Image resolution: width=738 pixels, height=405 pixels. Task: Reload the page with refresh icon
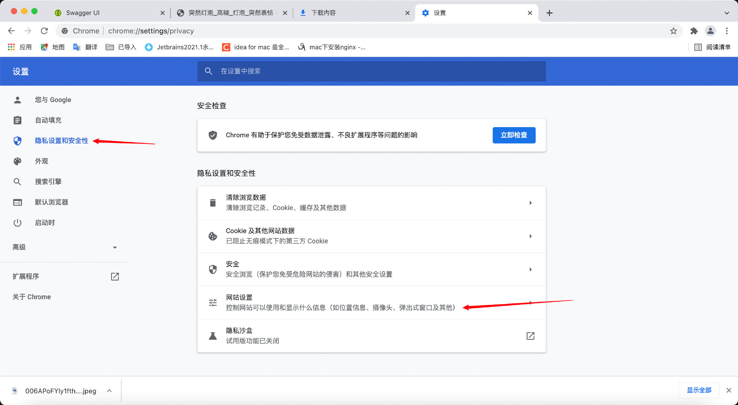(44, 31)
